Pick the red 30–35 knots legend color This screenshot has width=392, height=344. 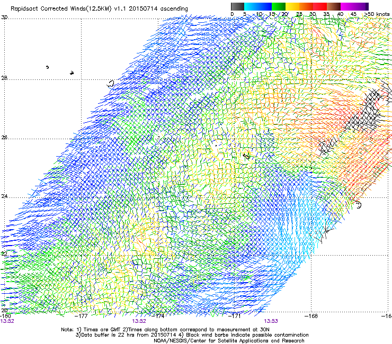(320, 6)
